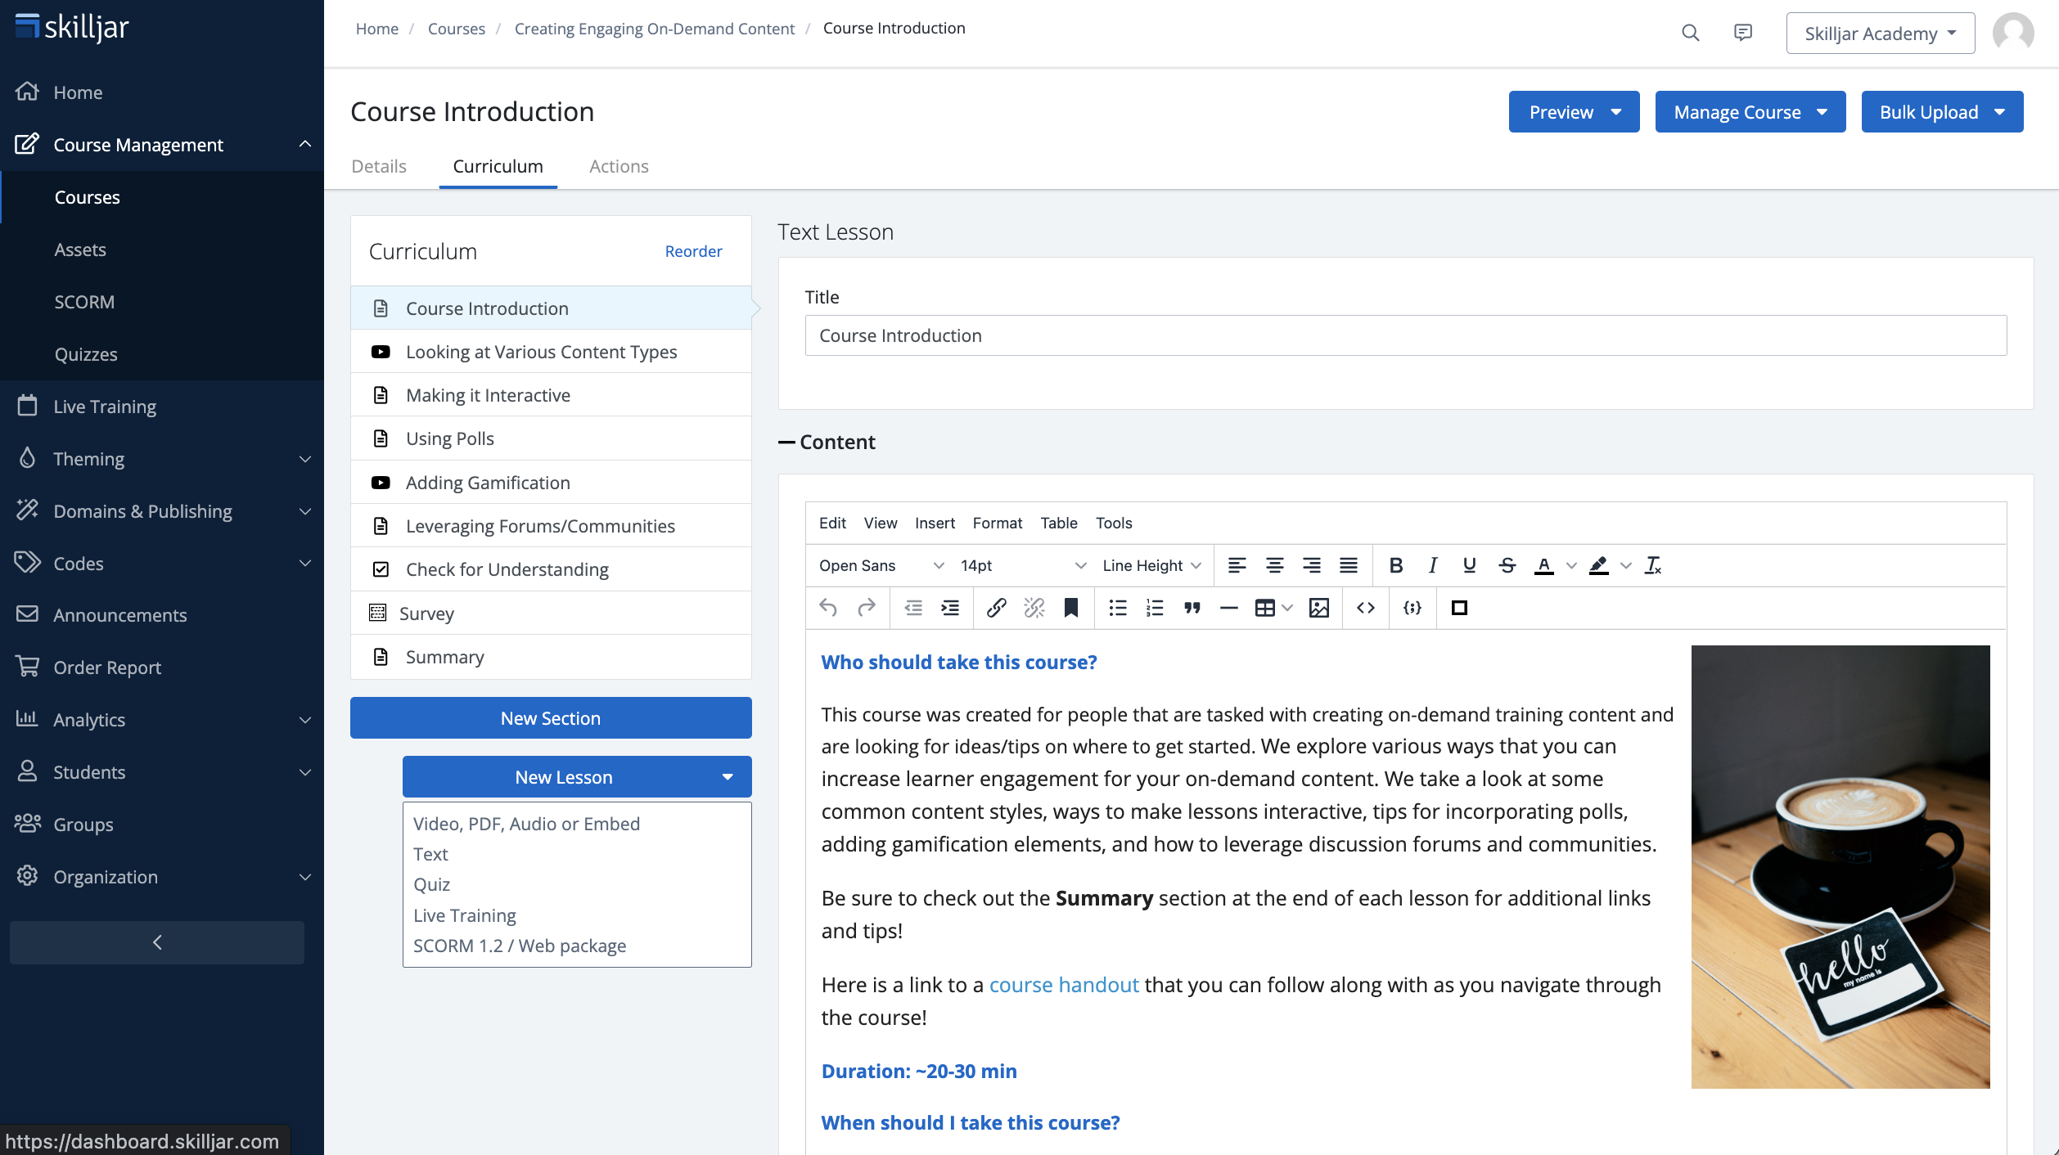2059x1155 pixels.
Task: Insert bulleted list
Action: click(1117, 608)
